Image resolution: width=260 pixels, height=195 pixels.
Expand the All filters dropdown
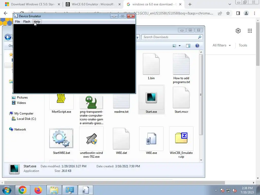222,45
